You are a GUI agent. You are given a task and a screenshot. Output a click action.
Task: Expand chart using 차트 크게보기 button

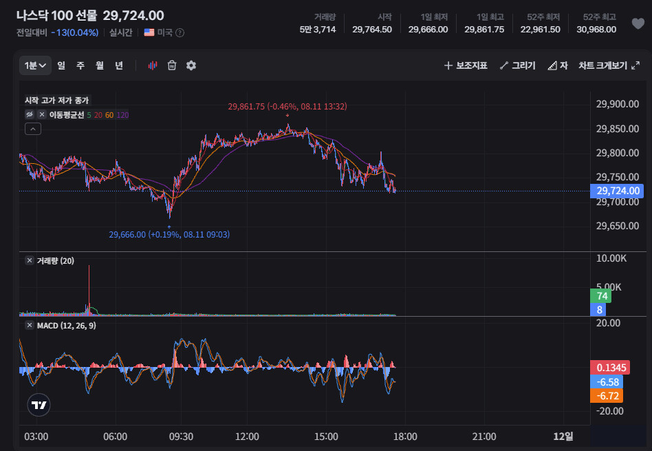(x=609, y=65)
